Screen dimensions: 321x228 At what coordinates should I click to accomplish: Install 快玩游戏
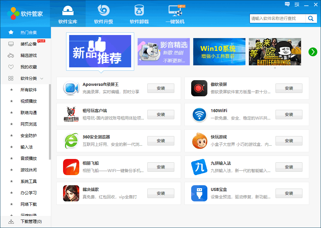coord(289,141)
